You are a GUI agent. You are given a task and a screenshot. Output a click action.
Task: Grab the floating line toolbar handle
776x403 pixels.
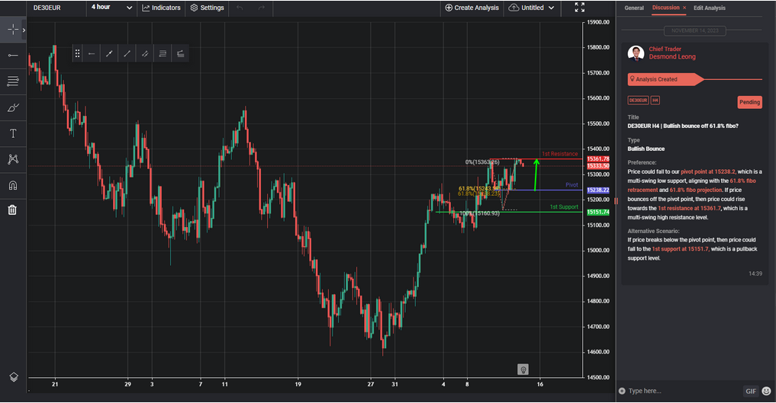point(77,54)
